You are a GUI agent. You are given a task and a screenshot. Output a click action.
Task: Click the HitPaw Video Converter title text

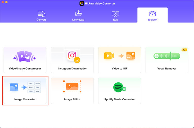[x=100, y=3]
